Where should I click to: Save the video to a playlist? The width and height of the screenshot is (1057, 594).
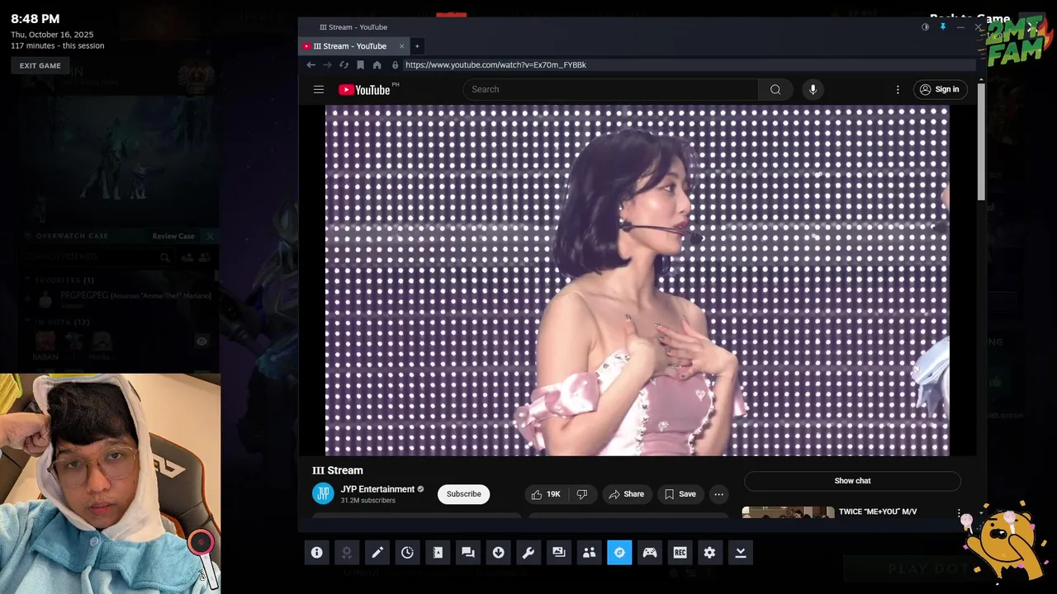[680, 494]
